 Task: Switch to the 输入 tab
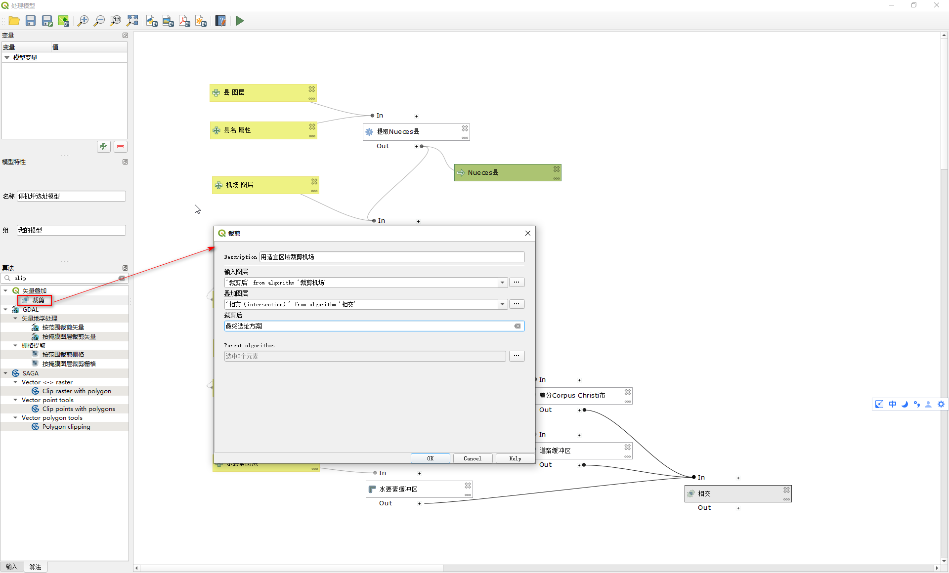(11, 567)
